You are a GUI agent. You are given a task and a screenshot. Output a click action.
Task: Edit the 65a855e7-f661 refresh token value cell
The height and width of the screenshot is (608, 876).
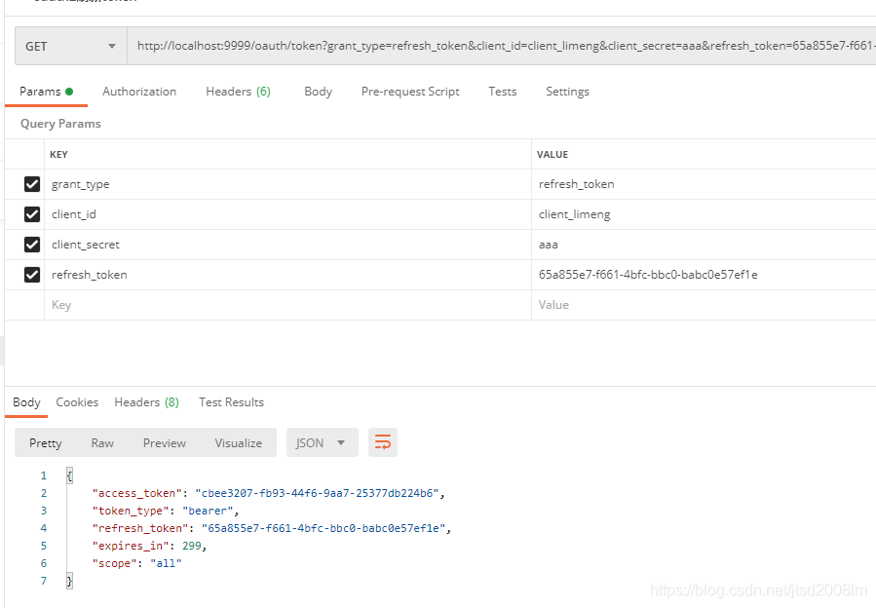[x=704, y=275]
